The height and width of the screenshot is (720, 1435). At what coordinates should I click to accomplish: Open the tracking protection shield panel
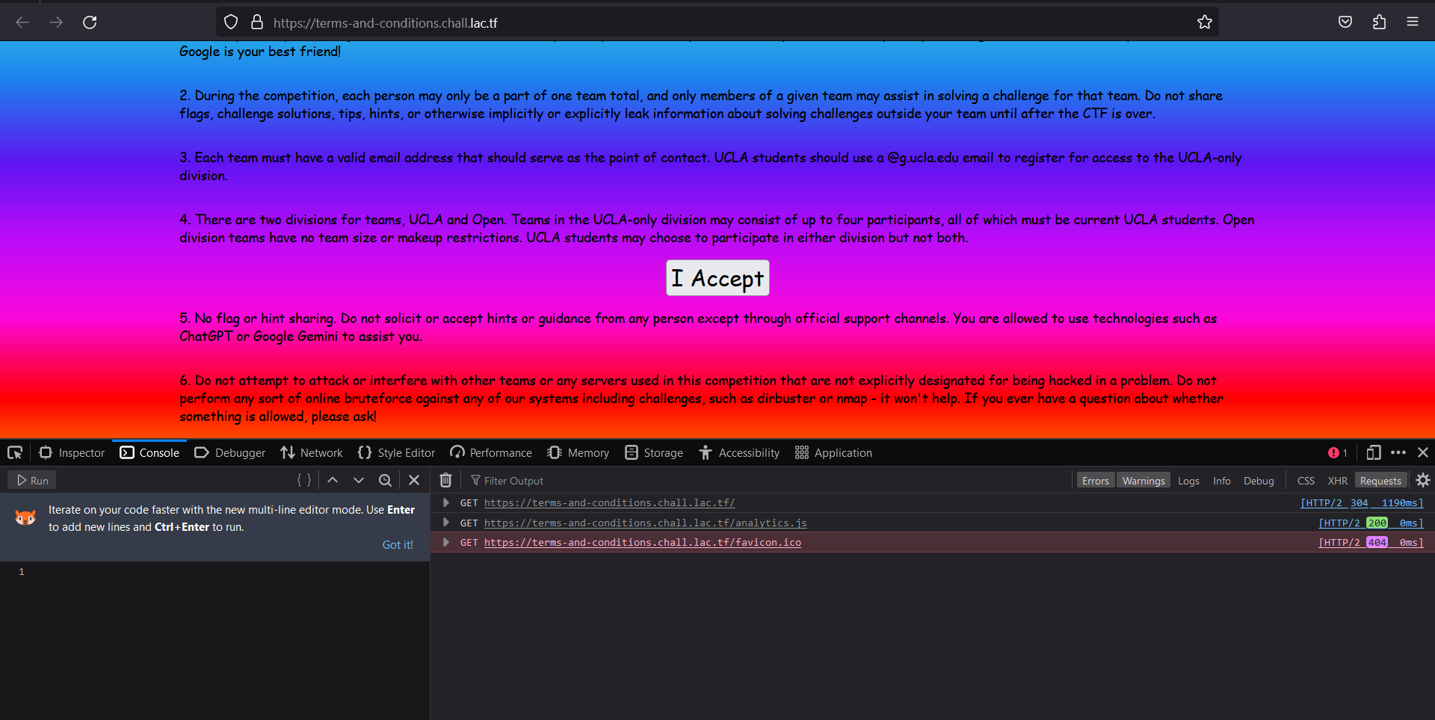tap(231, 22)
